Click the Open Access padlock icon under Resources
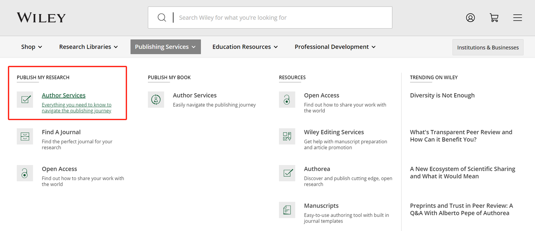Image resolution: width=535 pixels, height=231 pixels. (x=287, y=100)
